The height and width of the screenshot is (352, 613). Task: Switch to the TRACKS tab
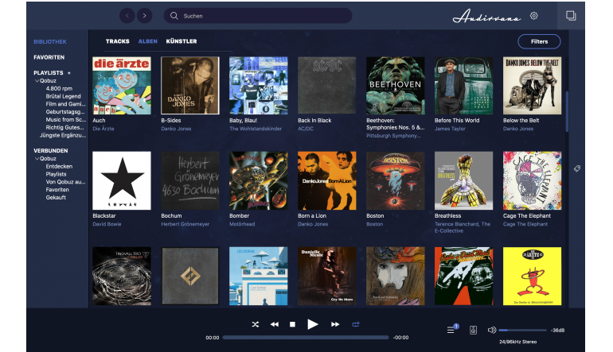(x=117, y=41)
